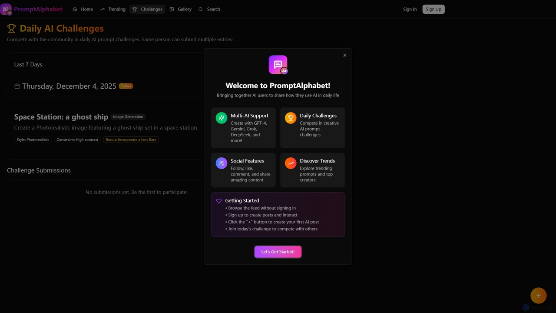Open the Gallery nav item
The image size is (556, 313).
pyautogui.click(x=180, y=9)
